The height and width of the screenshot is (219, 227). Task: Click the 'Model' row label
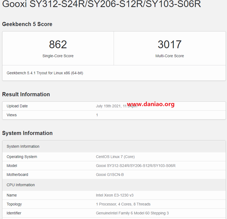coord(12,166)
